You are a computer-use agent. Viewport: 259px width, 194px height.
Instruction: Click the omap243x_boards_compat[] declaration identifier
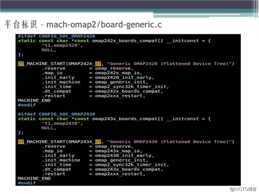coord(127,119)
